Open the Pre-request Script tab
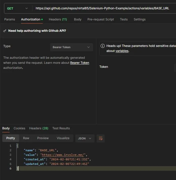 click(x=101, y=19)
